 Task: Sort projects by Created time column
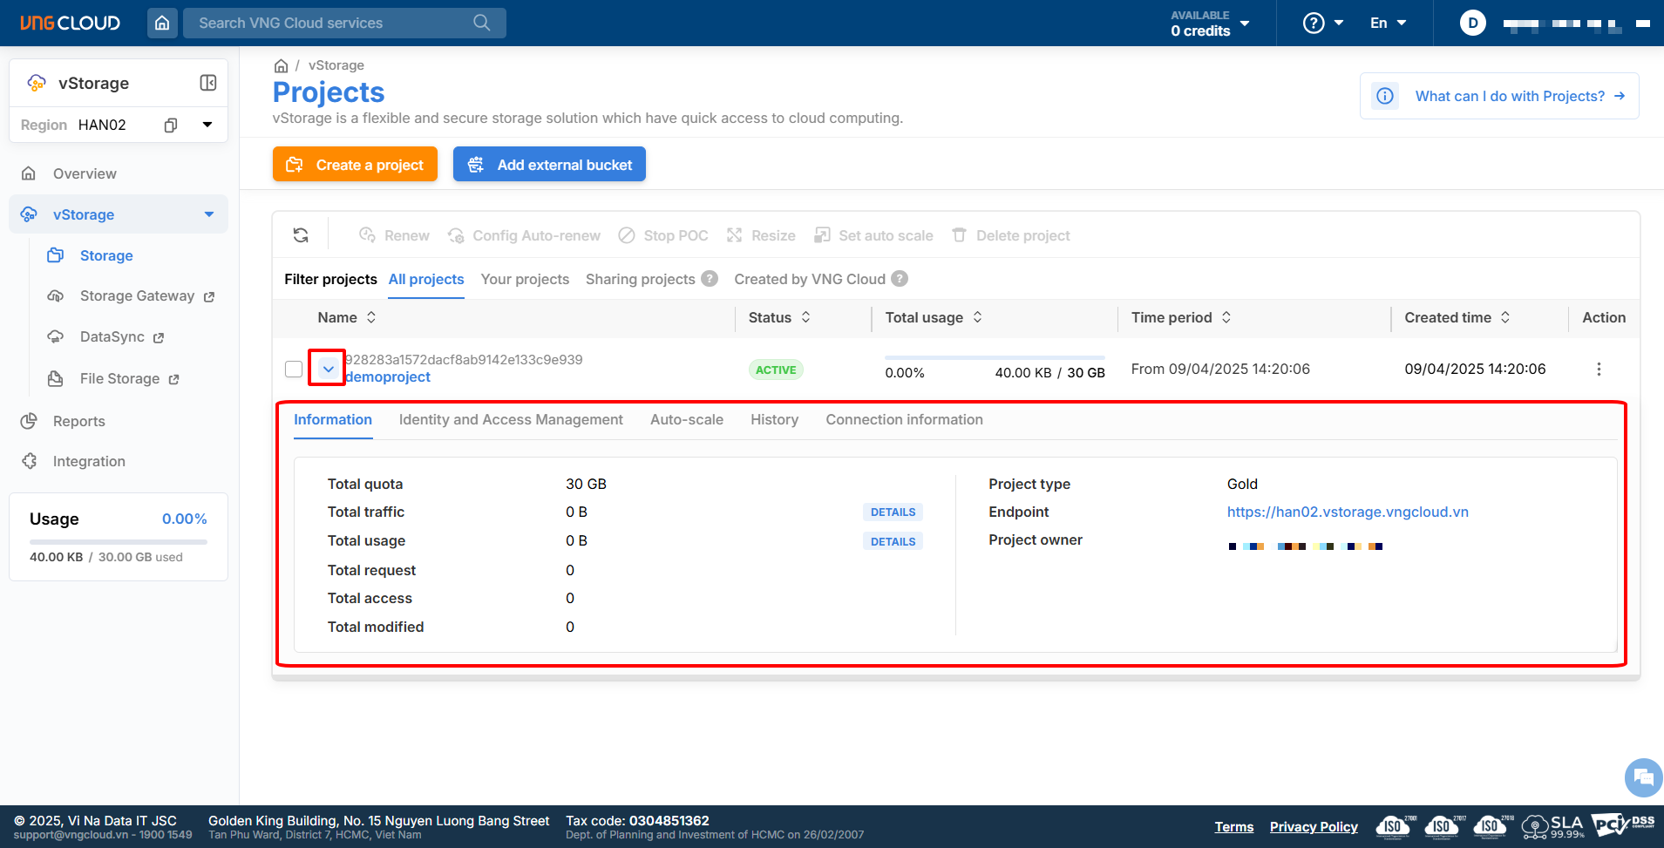1505,317
